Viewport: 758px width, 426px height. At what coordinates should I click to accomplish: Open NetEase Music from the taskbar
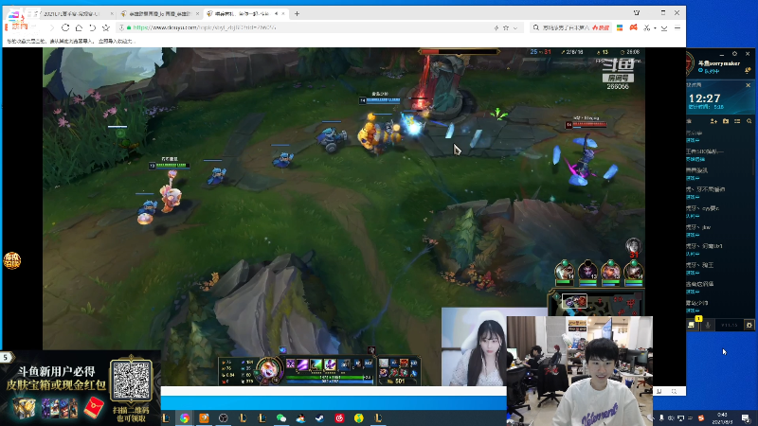tap(339, 417)
